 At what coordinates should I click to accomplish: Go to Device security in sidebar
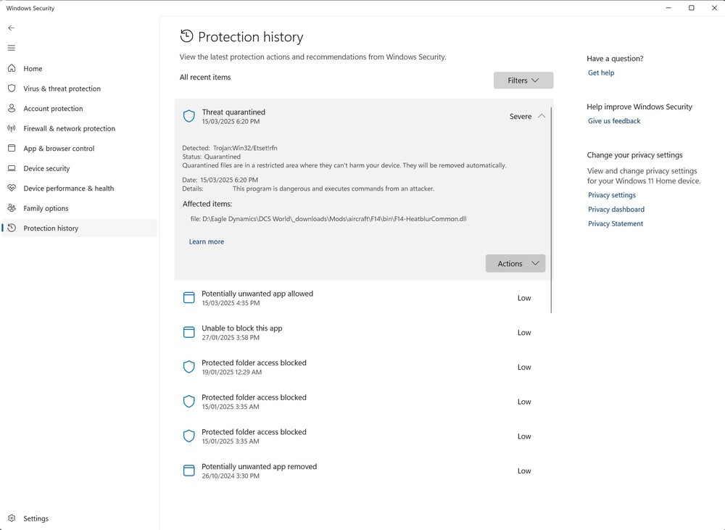(x=46, y=168)
